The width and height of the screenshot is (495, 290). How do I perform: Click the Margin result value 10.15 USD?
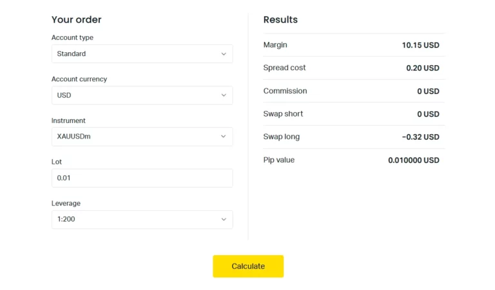pos(420,45)
